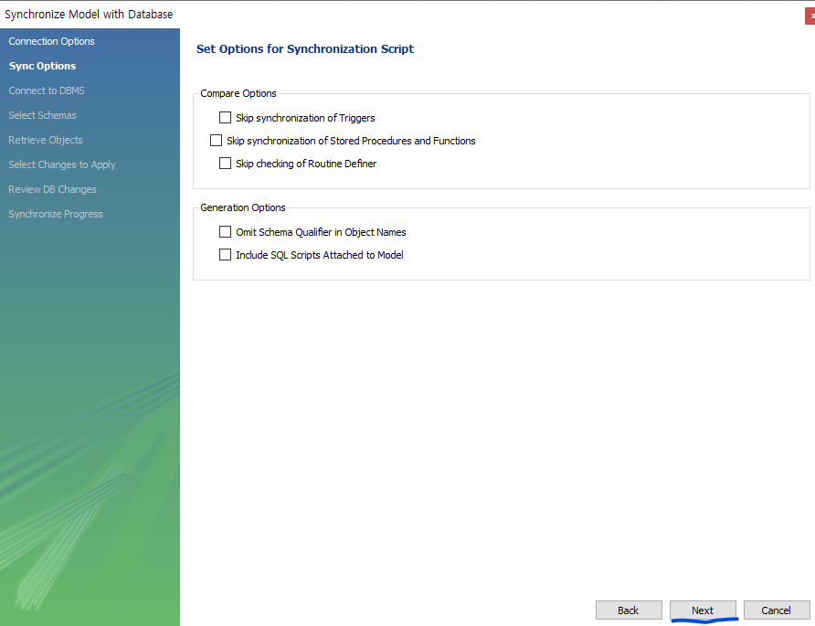
Task: Select Sync Options step in sidebar
Action: [42, 66]
